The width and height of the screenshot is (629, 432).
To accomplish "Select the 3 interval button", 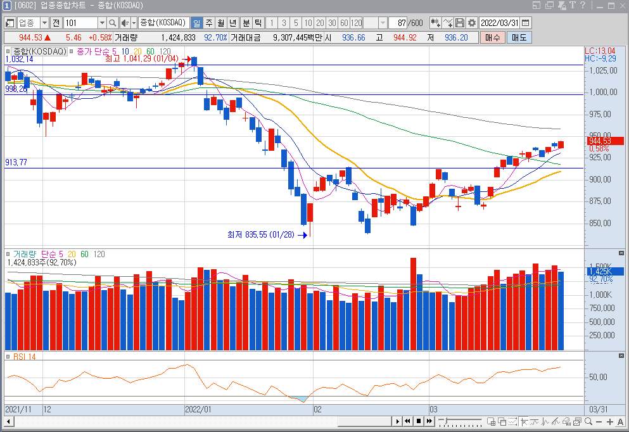I will [284, 23].
